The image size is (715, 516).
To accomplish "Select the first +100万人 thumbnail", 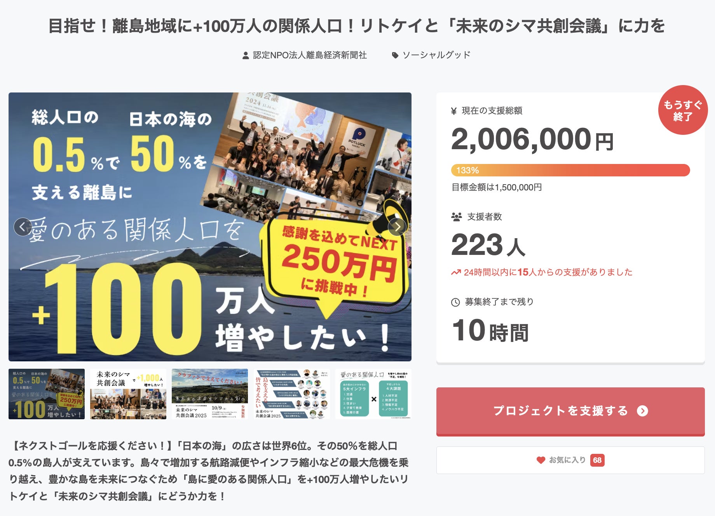I will pyautogui.click(x=47, y=394).
